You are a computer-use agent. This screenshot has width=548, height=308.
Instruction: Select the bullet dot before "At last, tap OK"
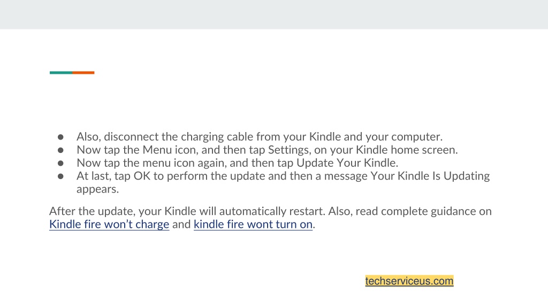[x=60, y=176]
